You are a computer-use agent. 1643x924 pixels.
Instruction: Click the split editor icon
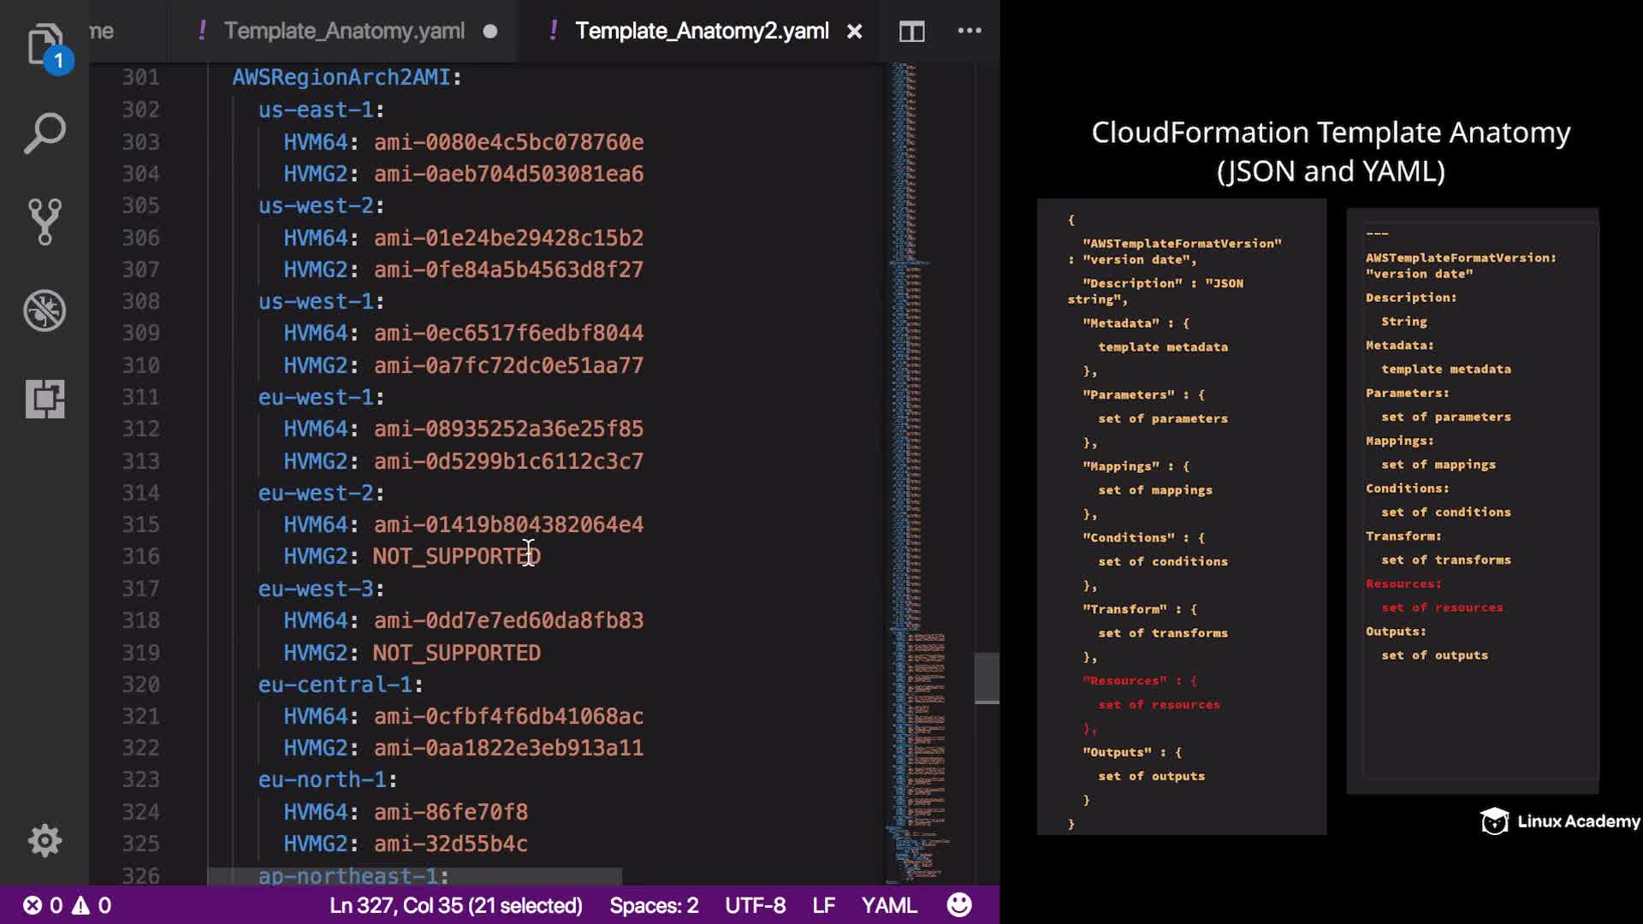[x=911, y=32]
